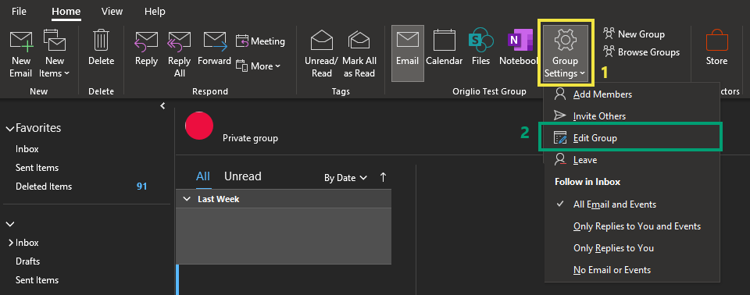Open the Group Settings dropdown
Image resolution: width=750 pixels, height=295 pixels.
(x=566, y=53)
